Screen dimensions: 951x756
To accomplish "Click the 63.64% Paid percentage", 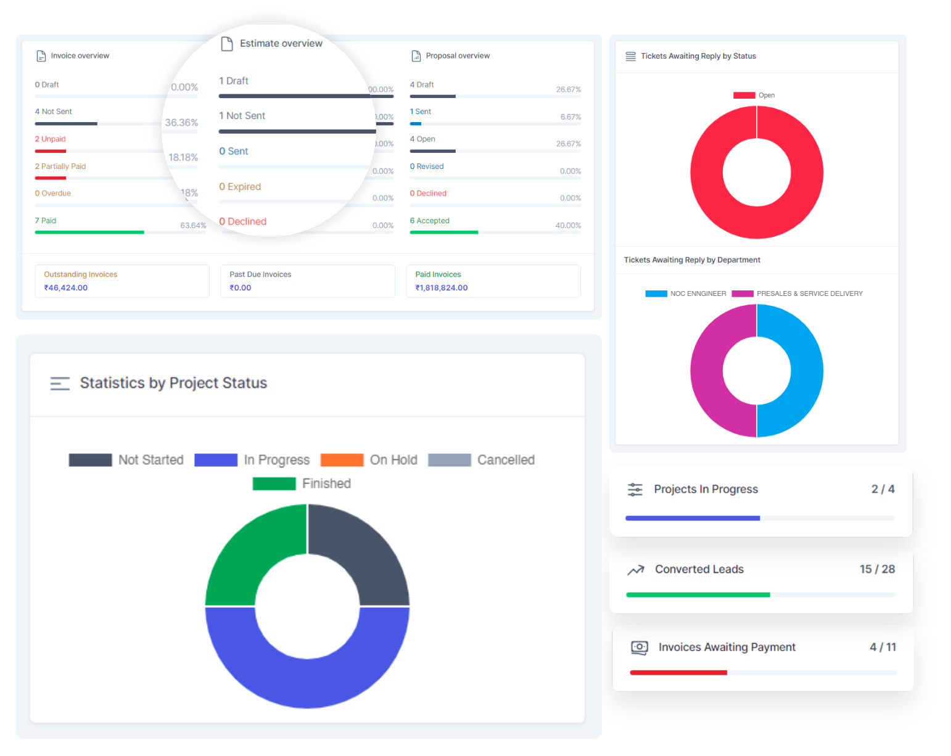I will [193, 226].
